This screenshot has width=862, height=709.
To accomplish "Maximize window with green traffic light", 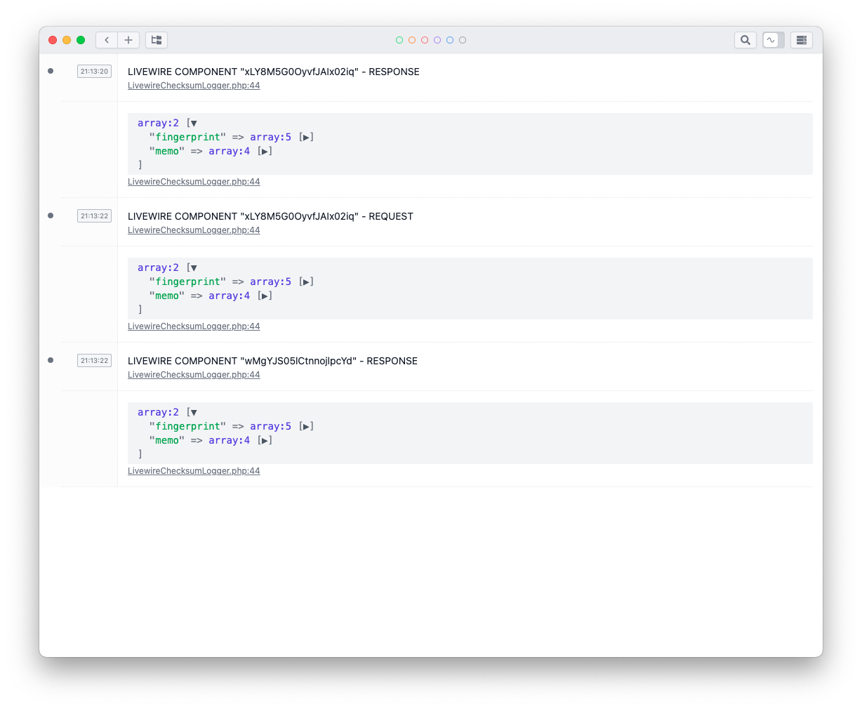I will click(x=81, y=40).
